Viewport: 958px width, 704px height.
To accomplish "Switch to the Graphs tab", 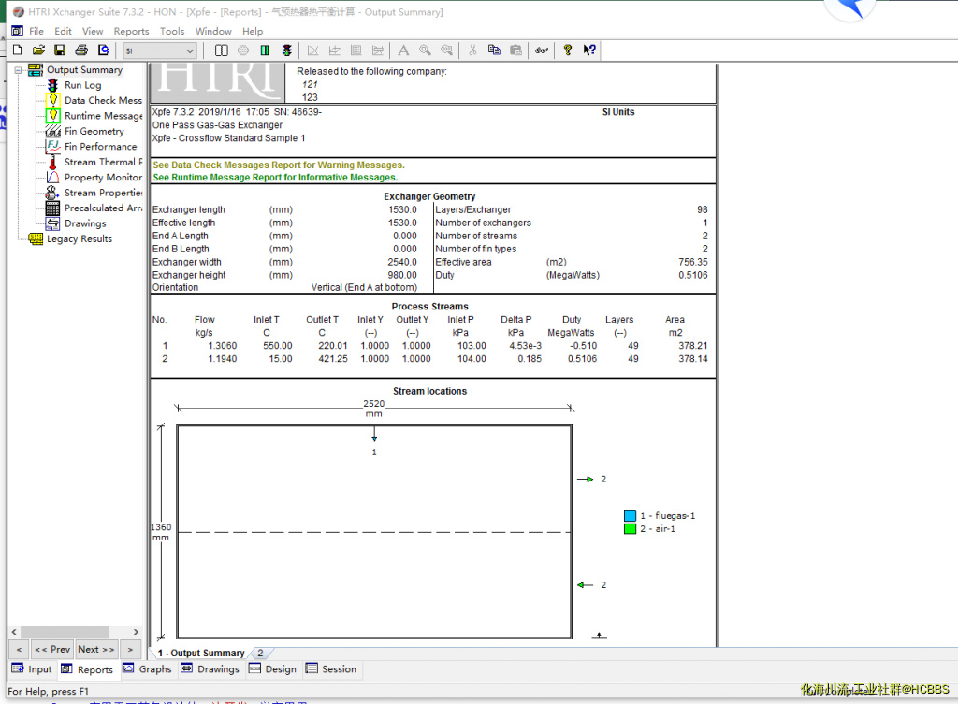I will pos(147,669).
